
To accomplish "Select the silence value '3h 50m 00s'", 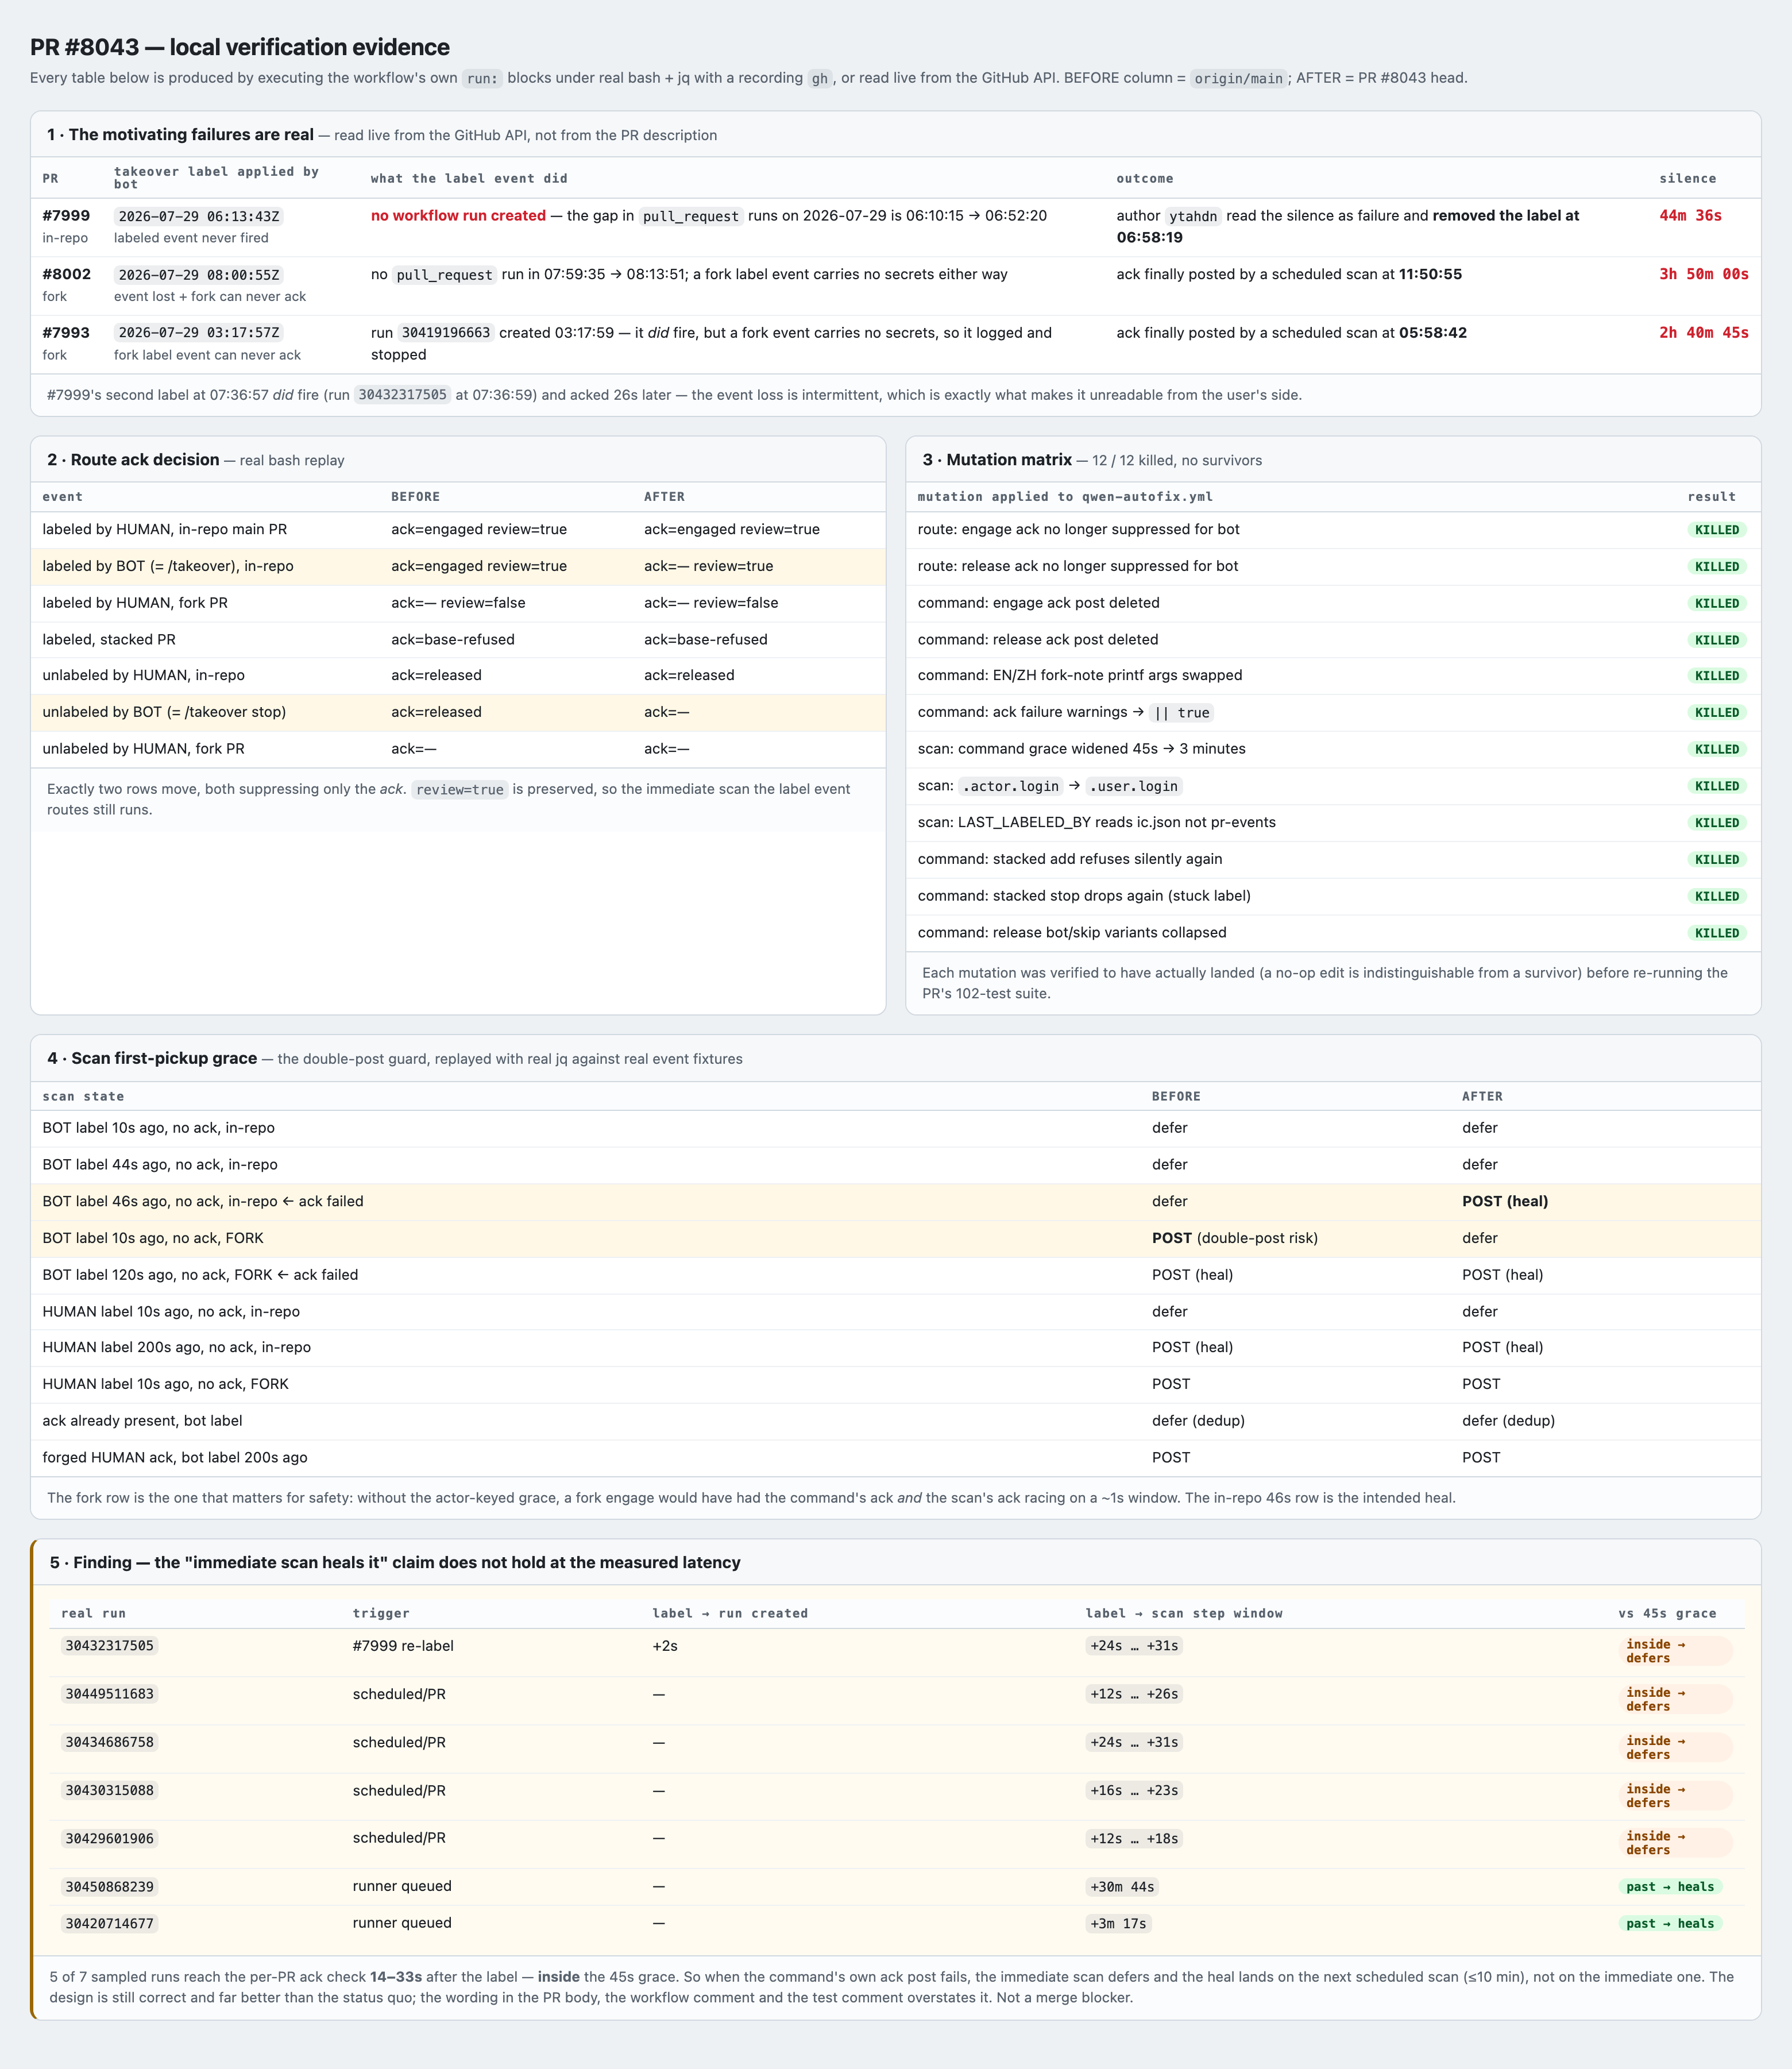I will click(x=1704, y=274).
